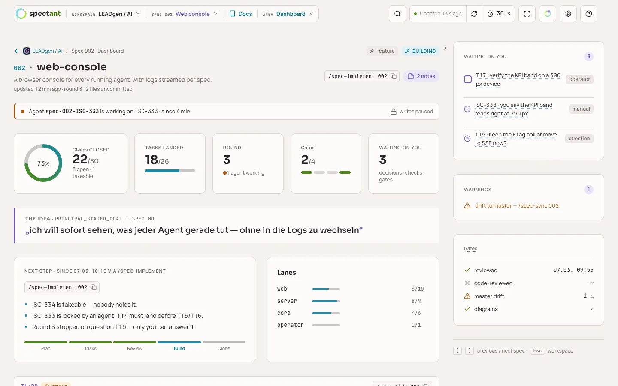Click the BUILDING hammer icon
This screenshot has width=618, height=386.
[x=407, y=51]
